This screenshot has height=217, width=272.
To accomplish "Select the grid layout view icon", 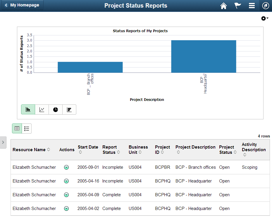I will tap(17, 128).
